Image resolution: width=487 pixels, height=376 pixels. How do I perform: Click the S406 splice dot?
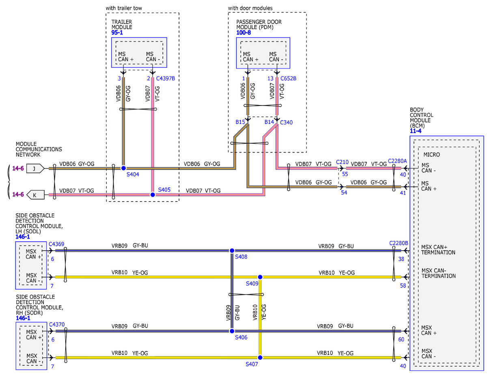tap(232, 331)
